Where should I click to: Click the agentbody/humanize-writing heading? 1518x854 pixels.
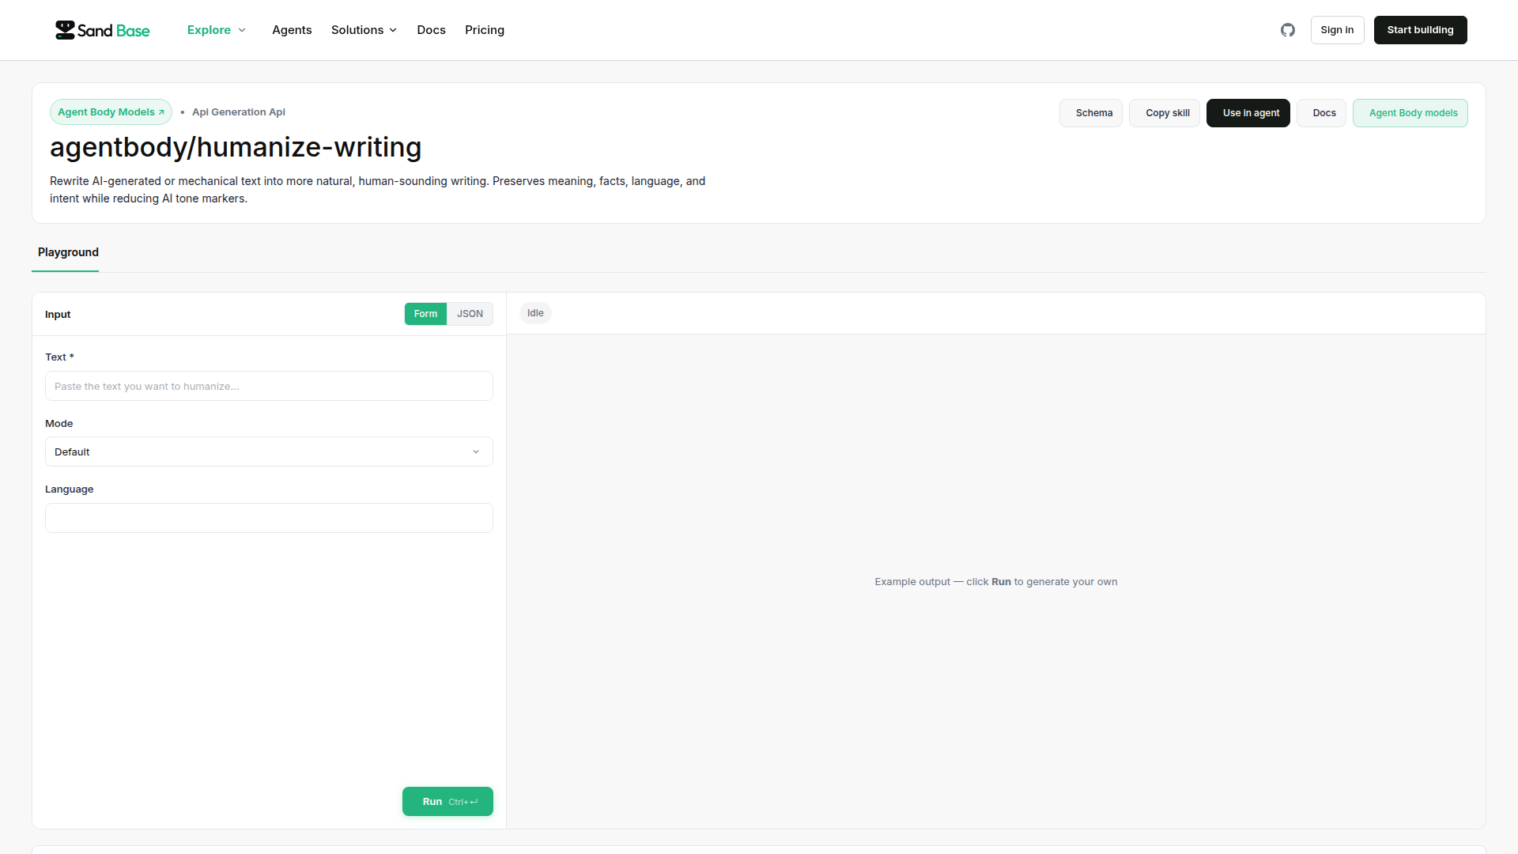click(x=236, y=148)
